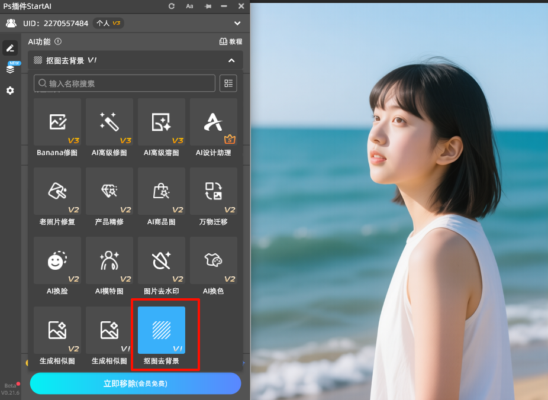The image size is (548, 400).
Task: Open the 教程 tutorial link
Action: pyautogui.click(x=231, y=42)
